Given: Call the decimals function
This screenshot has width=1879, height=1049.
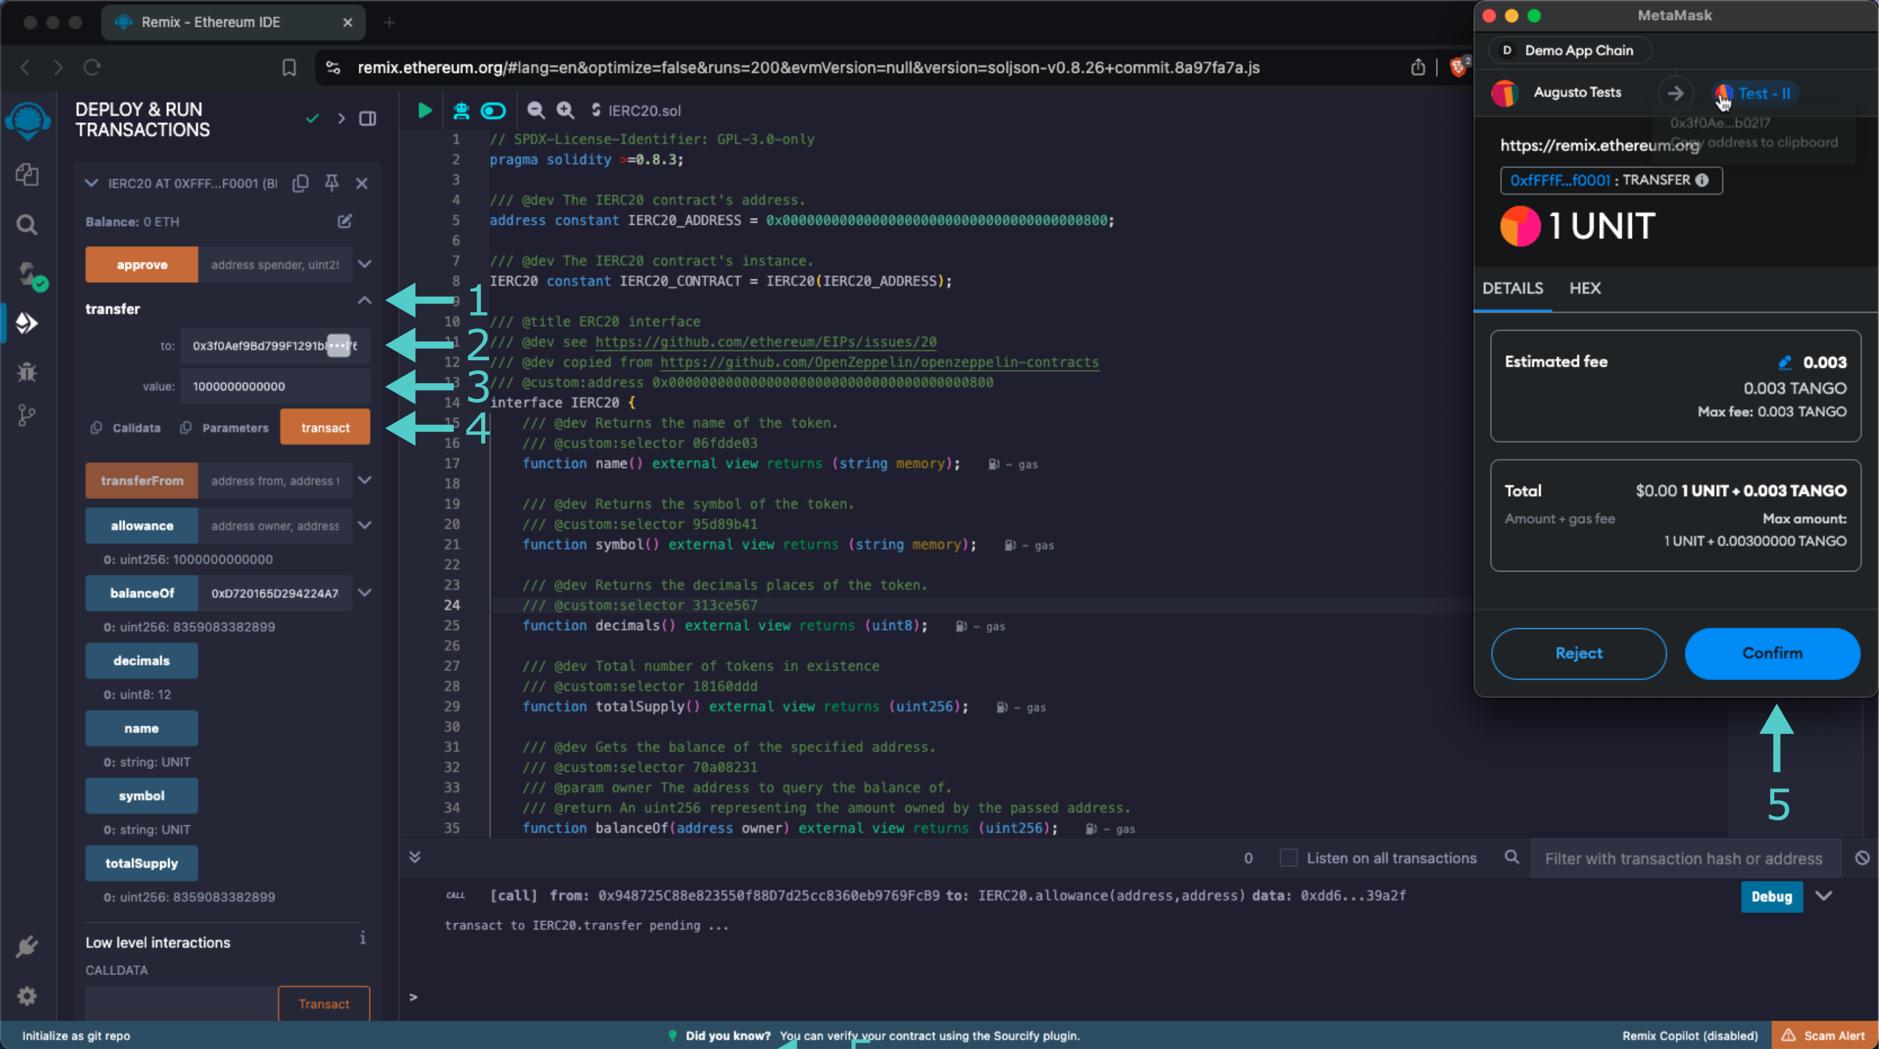Looking at the screenshot, I should point(142,660).
